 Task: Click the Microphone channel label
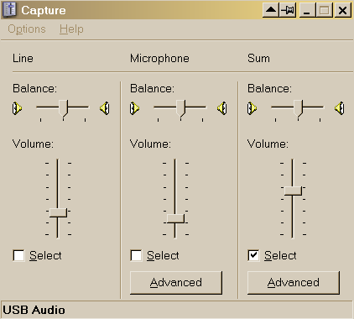159,59
